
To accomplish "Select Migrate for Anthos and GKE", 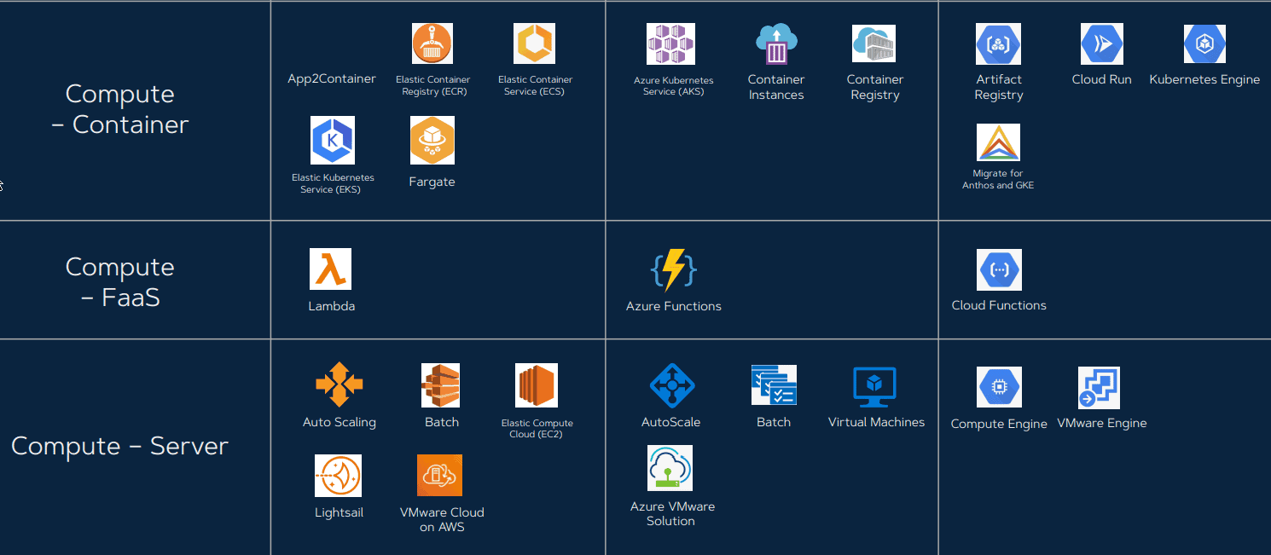I will pos(998,140).
